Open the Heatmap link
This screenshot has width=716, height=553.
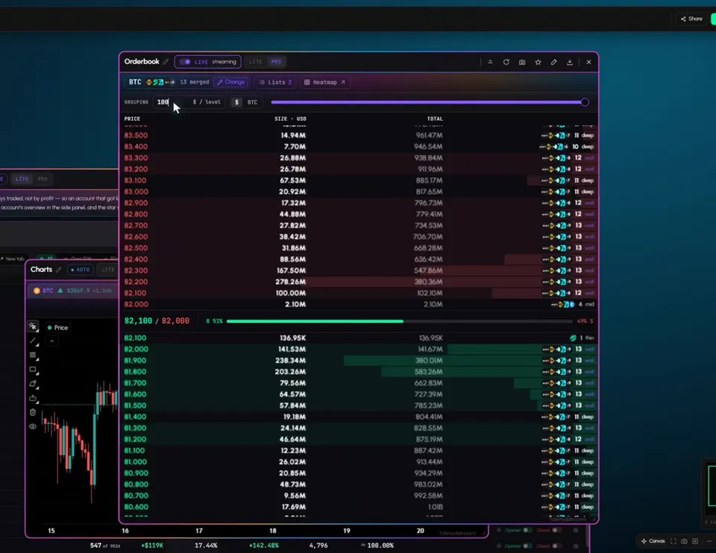click(x=324, y=82)
